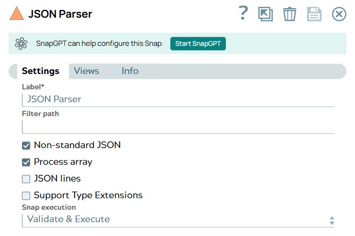Open the Views tab

[87, 71]
